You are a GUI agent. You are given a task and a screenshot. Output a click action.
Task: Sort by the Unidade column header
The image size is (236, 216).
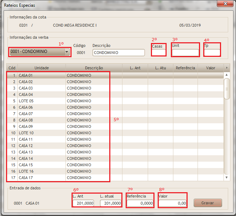click(42, 67)
